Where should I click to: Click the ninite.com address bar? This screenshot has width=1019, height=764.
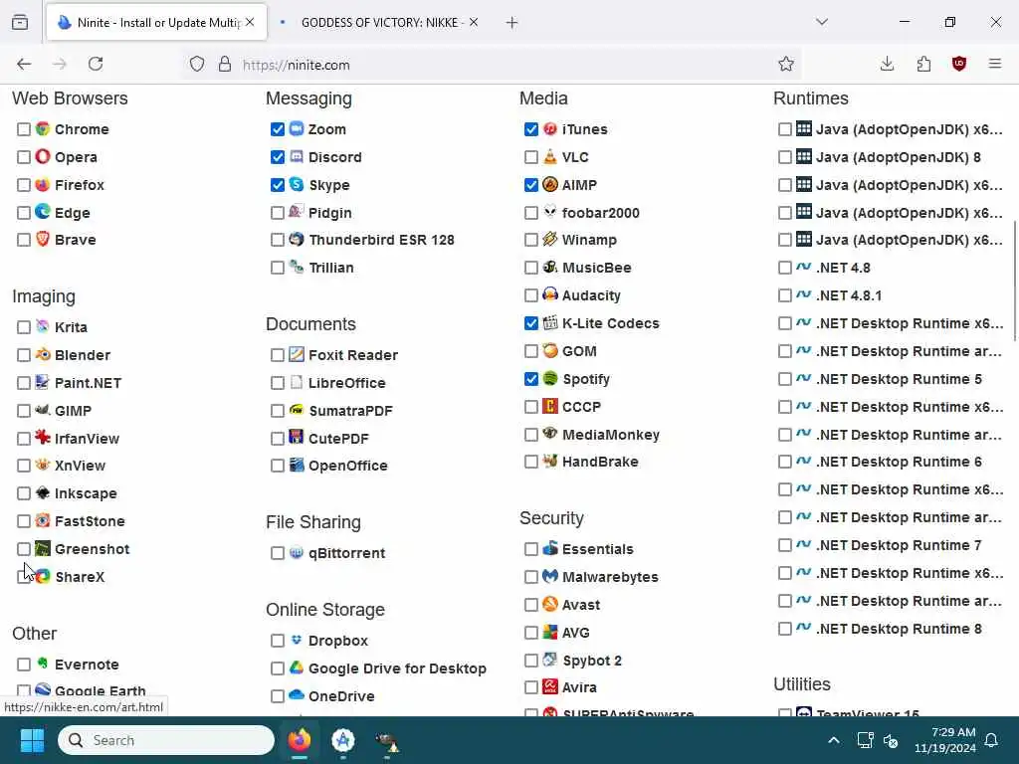(492, 65)
